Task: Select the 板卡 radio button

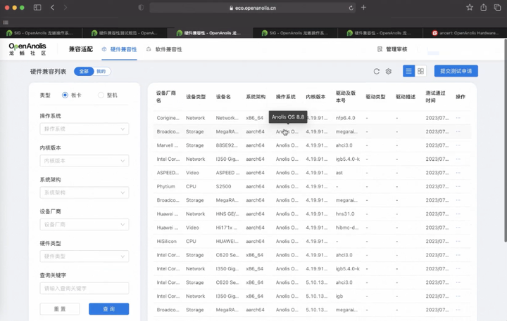Action: coord(65,95)
